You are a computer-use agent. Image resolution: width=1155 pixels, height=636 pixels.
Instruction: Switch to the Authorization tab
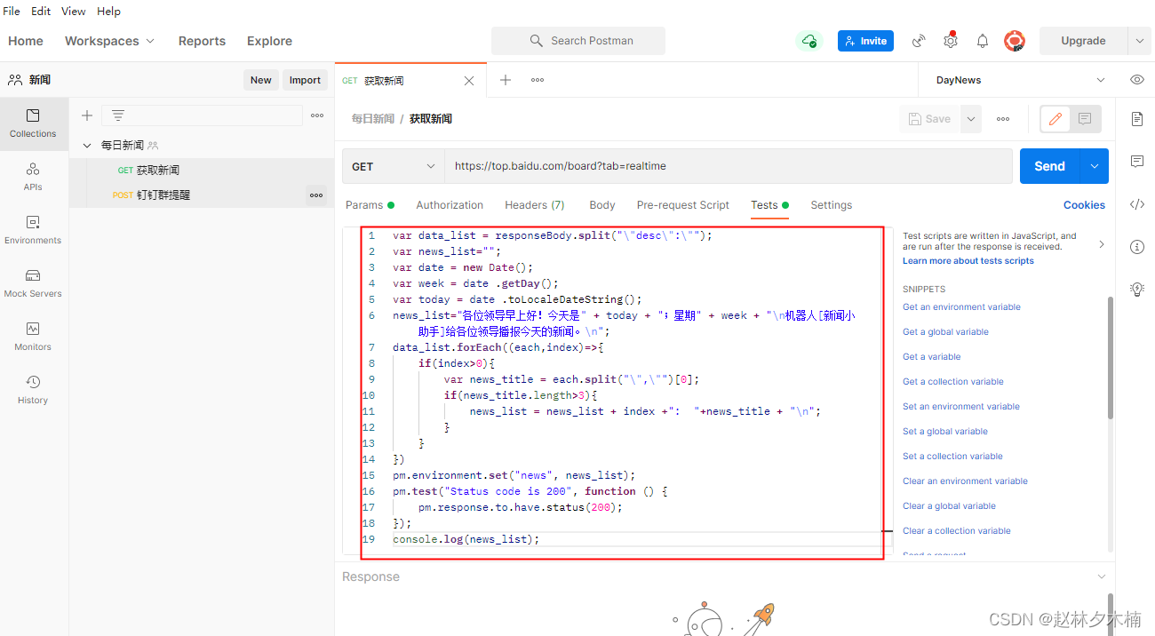coord(450,205)
